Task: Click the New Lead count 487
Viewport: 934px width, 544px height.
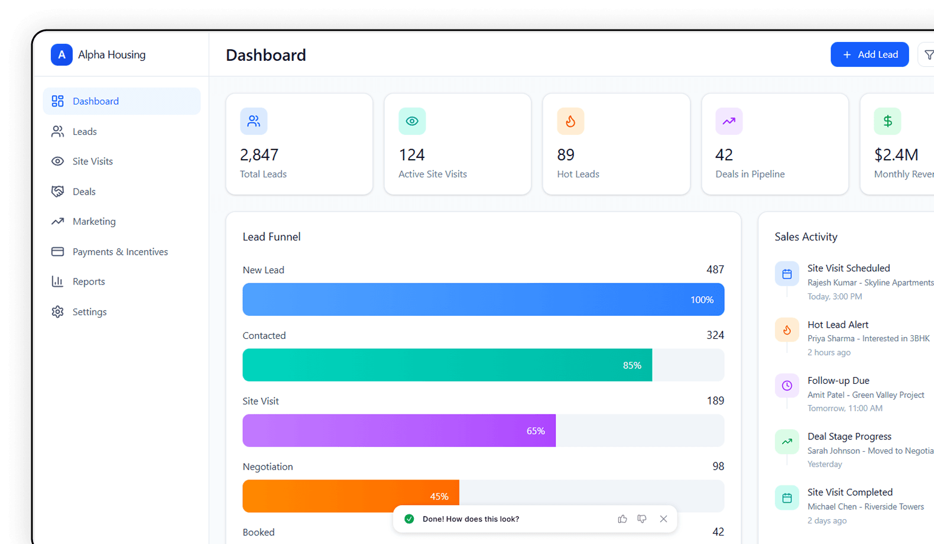Action: pyautogui.click(x=715, y=270)
